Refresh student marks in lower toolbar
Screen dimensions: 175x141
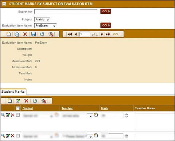35,101
